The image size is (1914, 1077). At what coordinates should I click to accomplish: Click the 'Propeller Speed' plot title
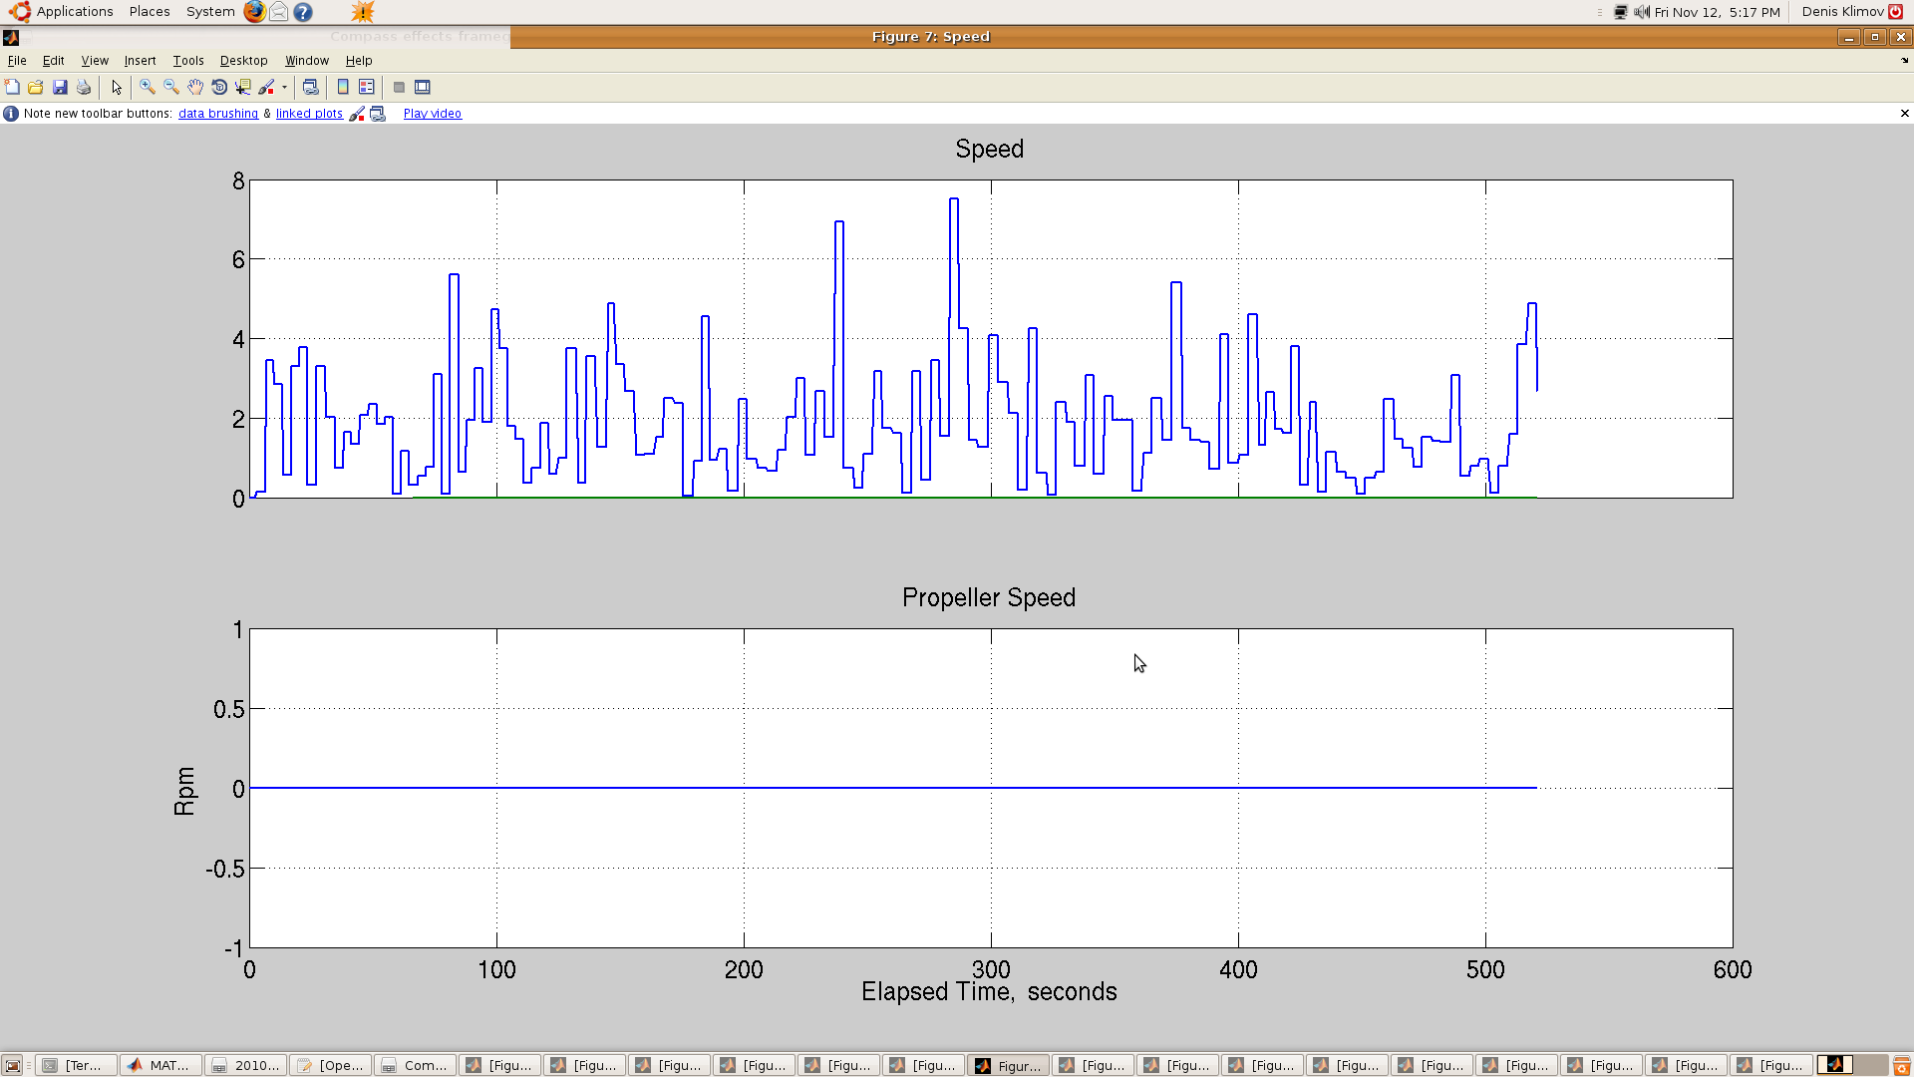pyautogui.click(x=989, y=598)
